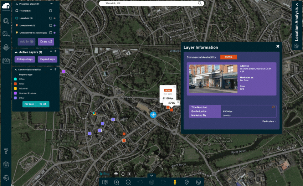Click the blue location marker on the map
Image resolution: width=303 pixels, height=186 pixels.
pos(153,115)
